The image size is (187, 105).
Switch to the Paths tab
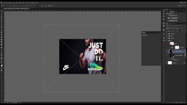pos(174,24)
